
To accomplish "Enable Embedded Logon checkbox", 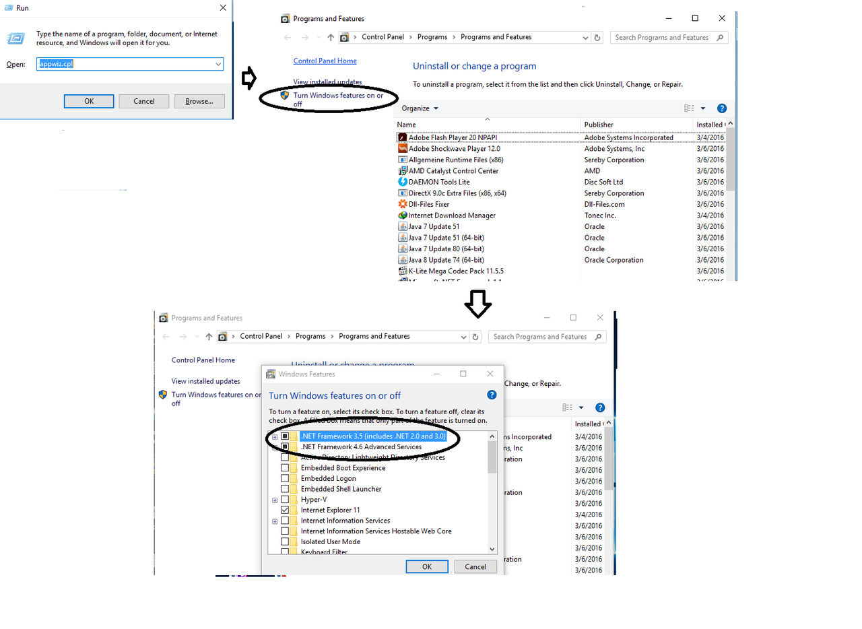I will click(285, 478).
